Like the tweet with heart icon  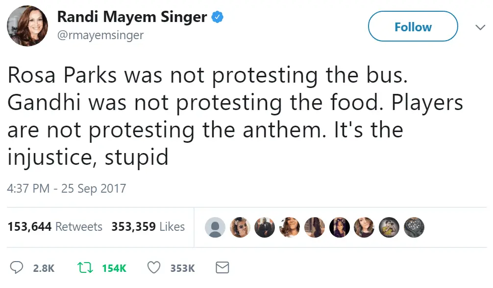point(154,267)
